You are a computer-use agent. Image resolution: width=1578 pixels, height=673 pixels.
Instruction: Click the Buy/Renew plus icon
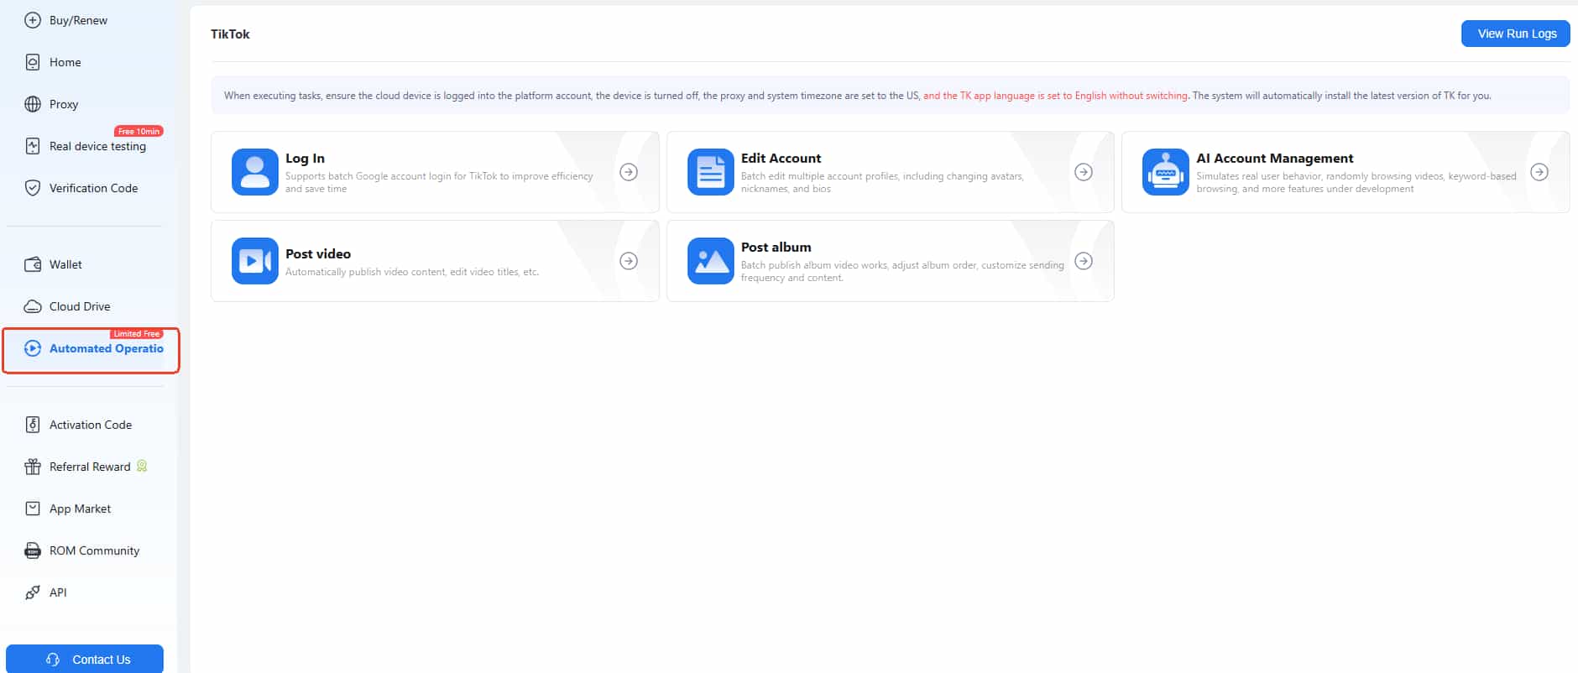pos(33,20)
